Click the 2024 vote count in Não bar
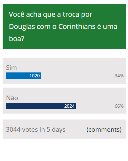128x161 pixels. coord(69,106)
